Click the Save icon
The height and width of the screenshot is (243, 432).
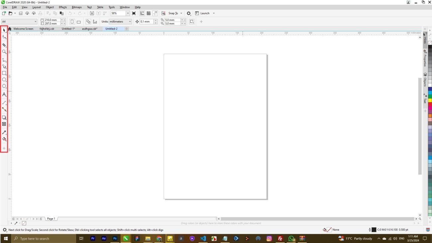[x=21, y=13]
